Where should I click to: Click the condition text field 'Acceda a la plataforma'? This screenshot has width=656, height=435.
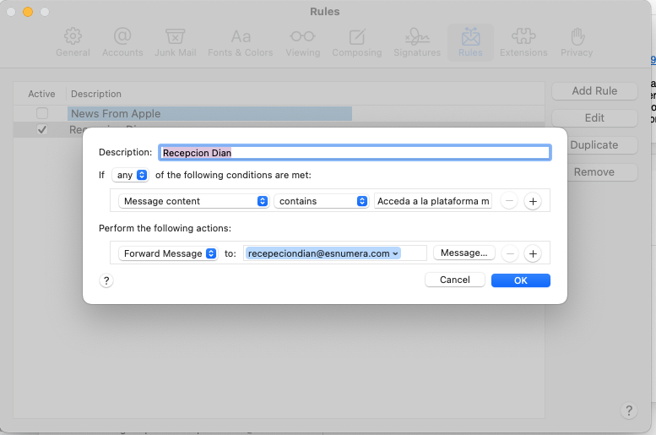433,201
